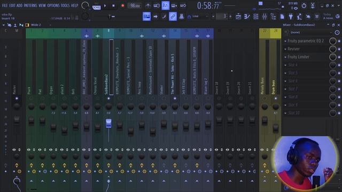Disable the Fruity Limiter effect slot
The width and height of the screenshot is (342, 192).
click(339, 57)
